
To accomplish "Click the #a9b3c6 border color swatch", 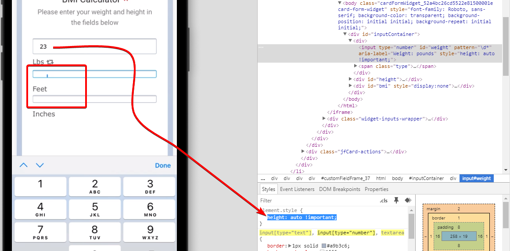I will [x=324, y=246].
